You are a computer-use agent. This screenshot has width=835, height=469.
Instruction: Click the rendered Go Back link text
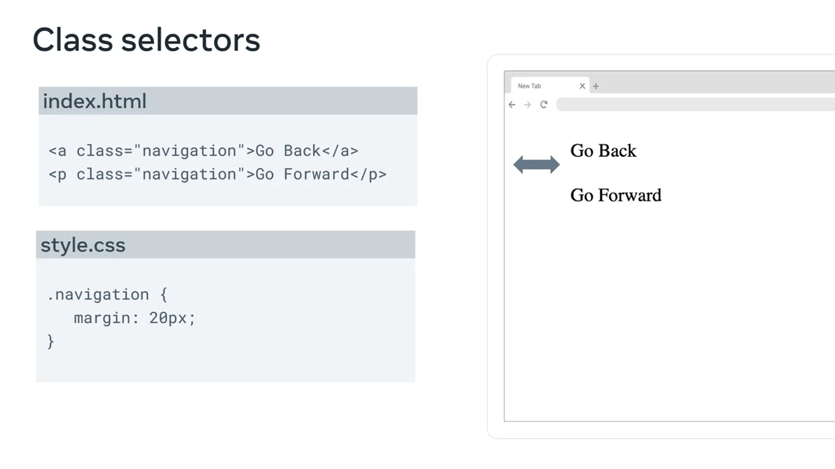[603, 151]
